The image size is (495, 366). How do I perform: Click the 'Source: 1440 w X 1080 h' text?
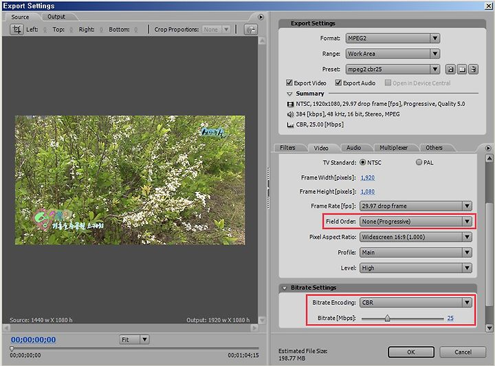[41, 320]
